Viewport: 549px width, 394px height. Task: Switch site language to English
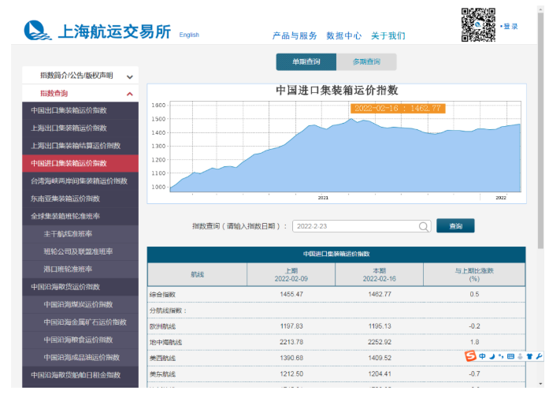pos(189,35)
